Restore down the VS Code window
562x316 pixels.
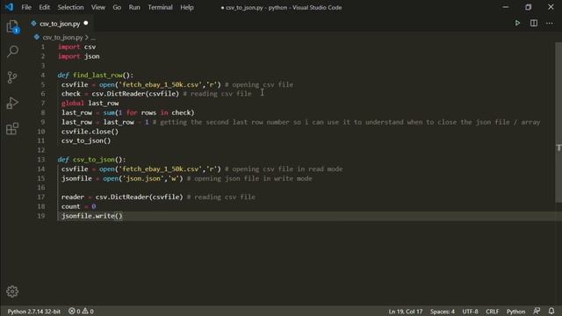528,7
